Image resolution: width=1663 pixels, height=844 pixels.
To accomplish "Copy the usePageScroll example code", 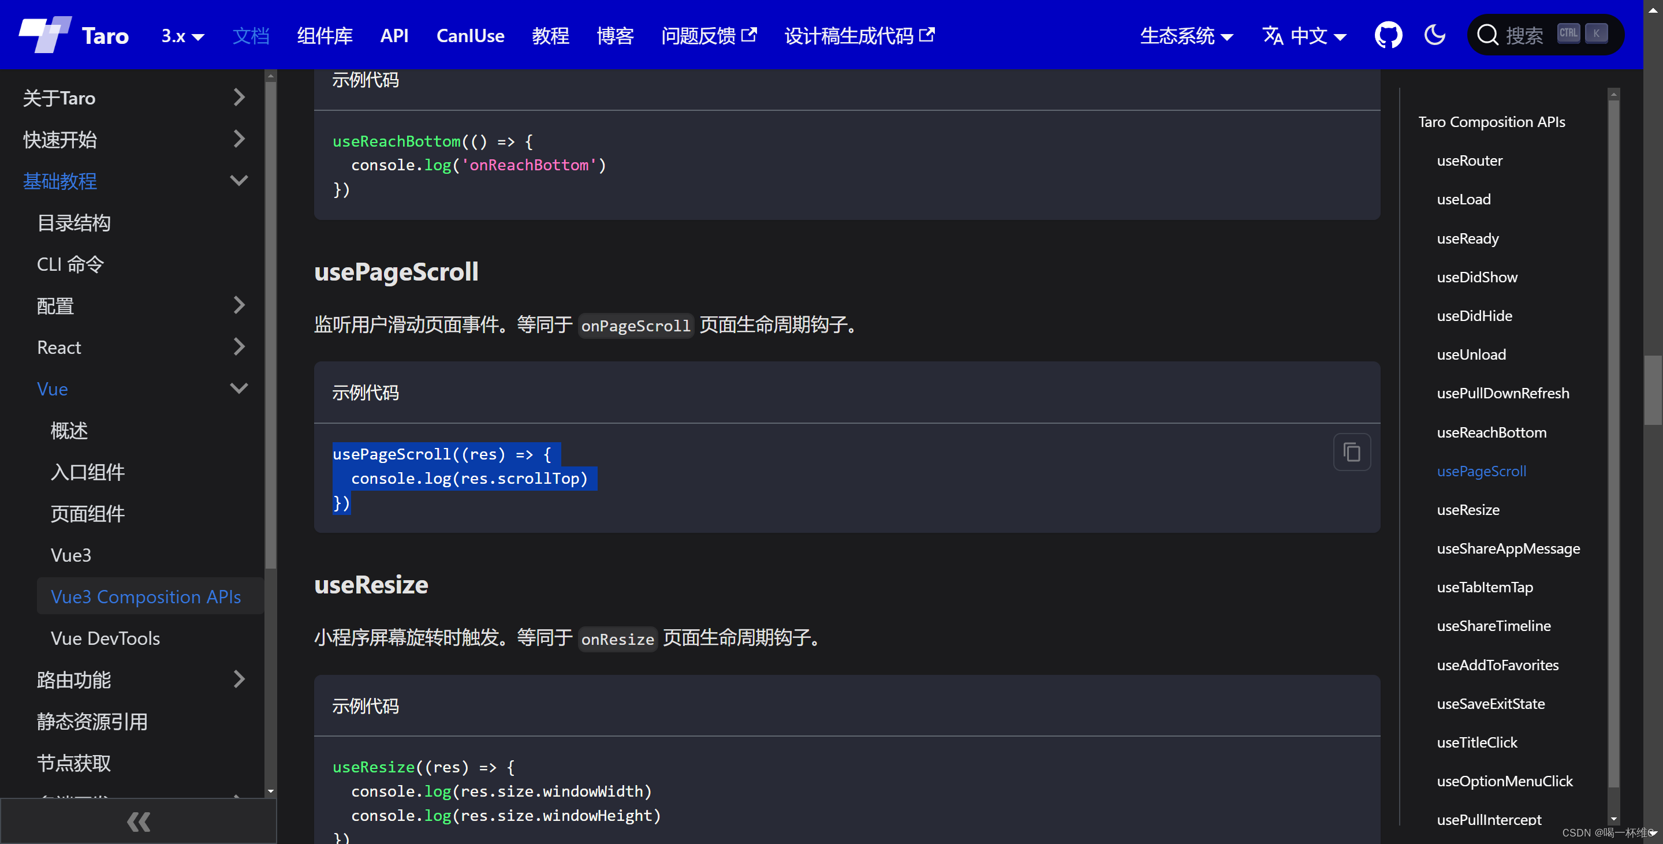I will tap(1352, 451).
